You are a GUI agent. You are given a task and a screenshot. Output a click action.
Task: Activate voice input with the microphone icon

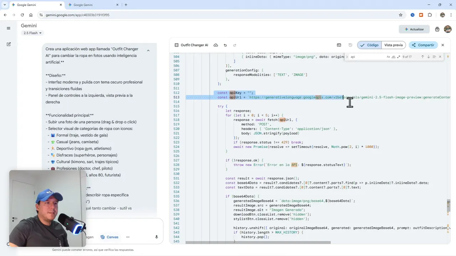coord(156,237)
